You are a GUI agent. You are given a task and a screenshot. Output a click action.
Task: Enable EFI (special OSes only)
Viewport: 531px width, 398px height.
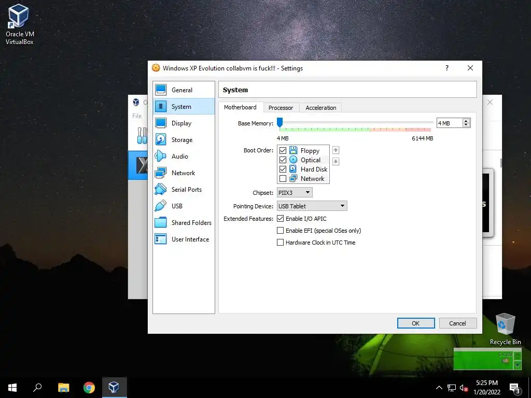(280, 231)
